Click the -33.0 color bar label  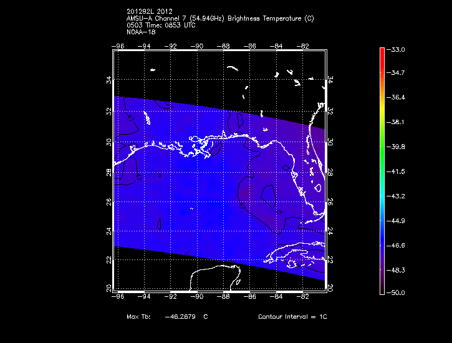pos(395,49)
